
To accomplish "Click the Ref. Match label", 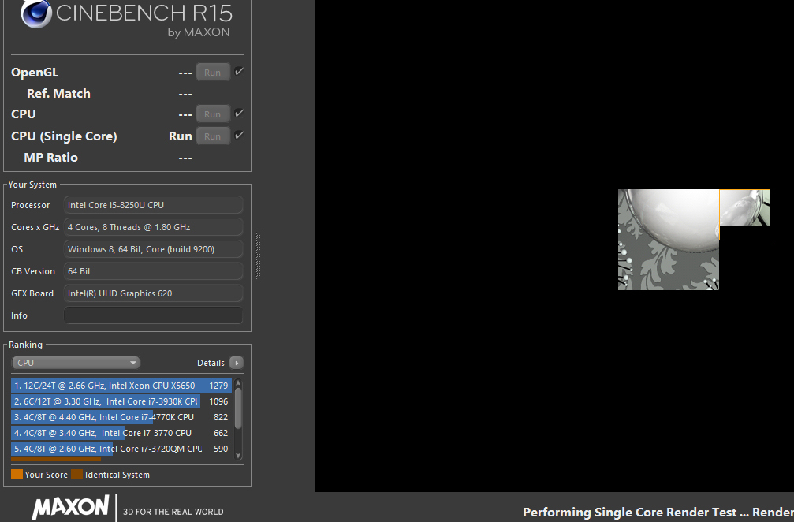I will pos(58,93).
